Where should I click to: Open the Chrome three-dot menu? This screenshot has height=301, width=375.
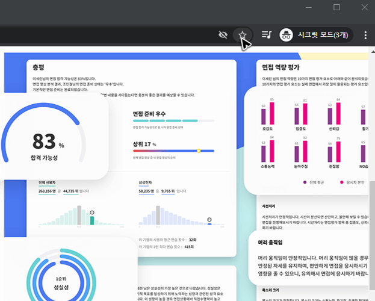[x=365, y=35]
